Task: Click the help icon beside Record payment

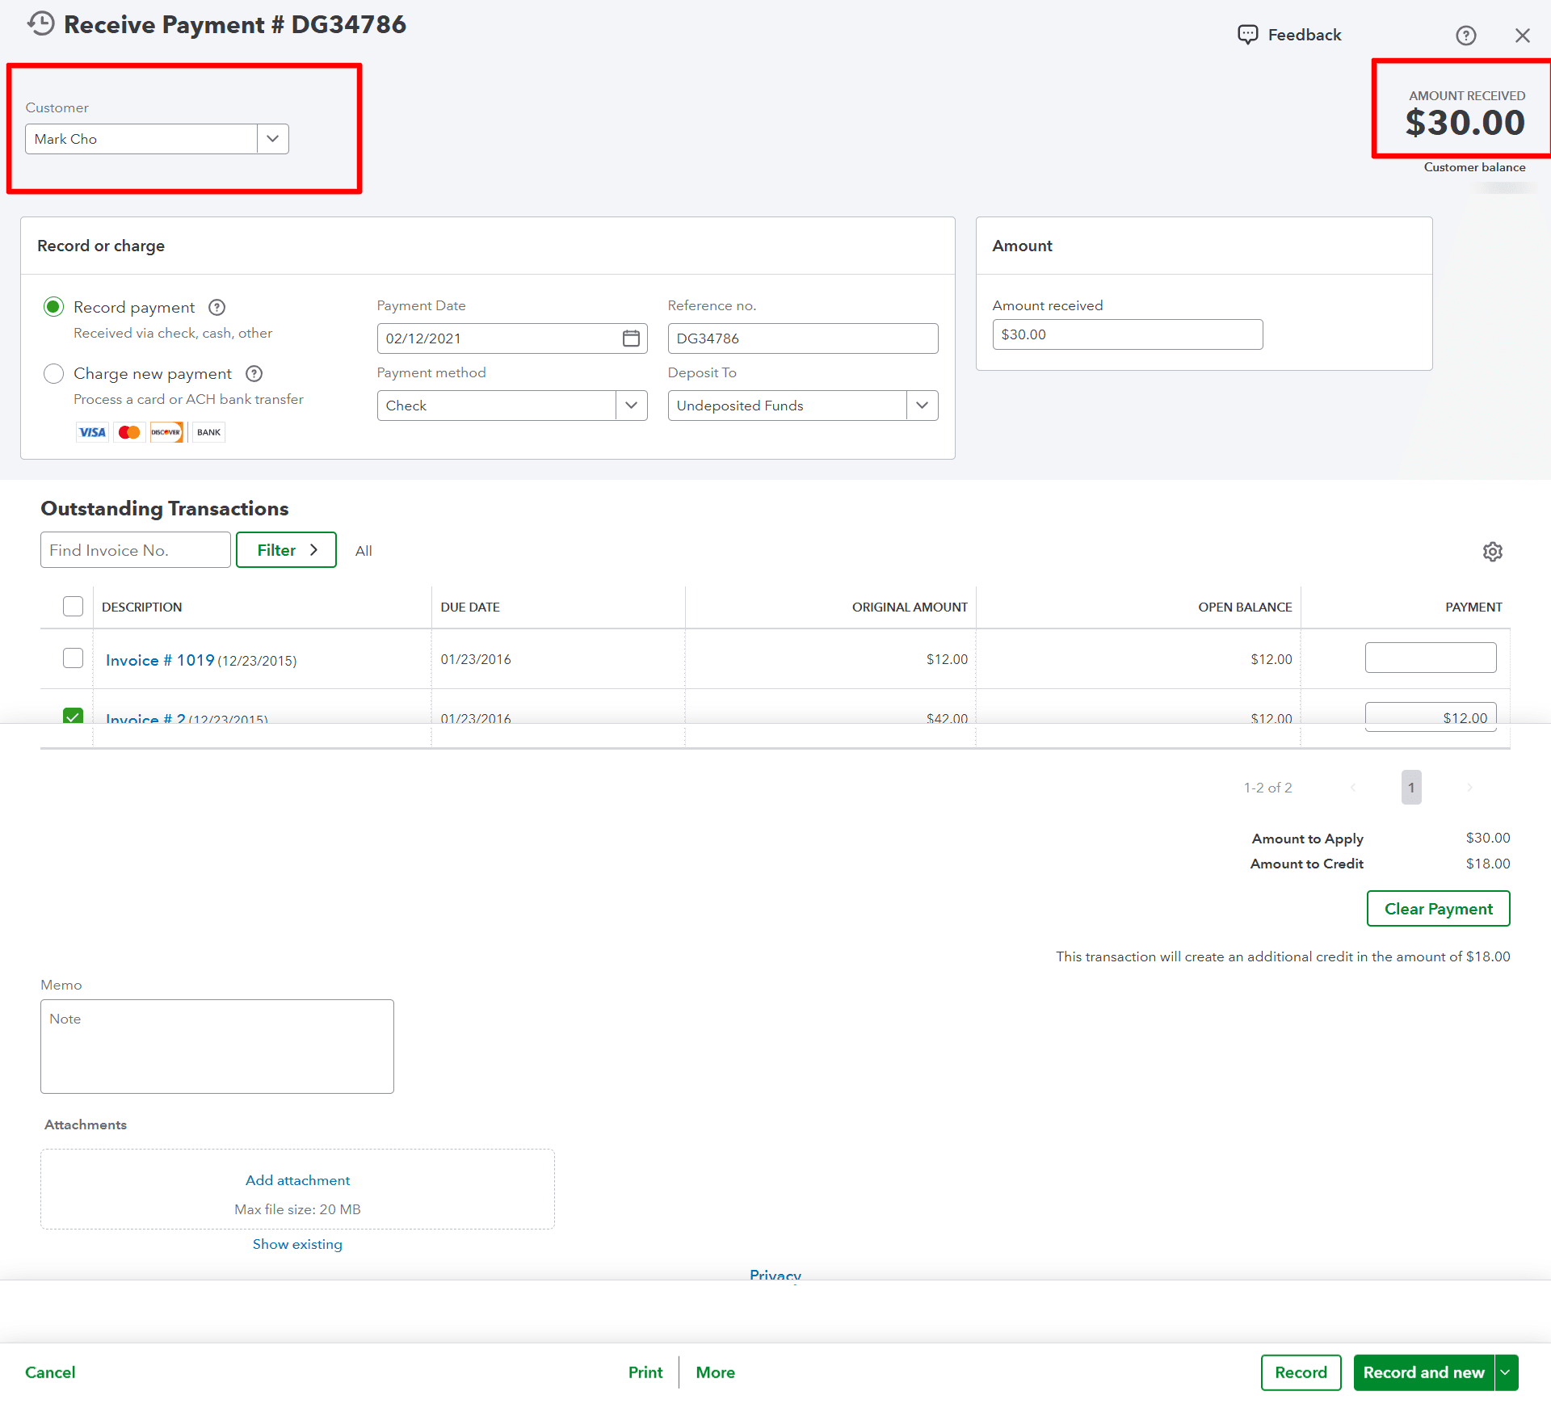Action: tap(216, 308)
